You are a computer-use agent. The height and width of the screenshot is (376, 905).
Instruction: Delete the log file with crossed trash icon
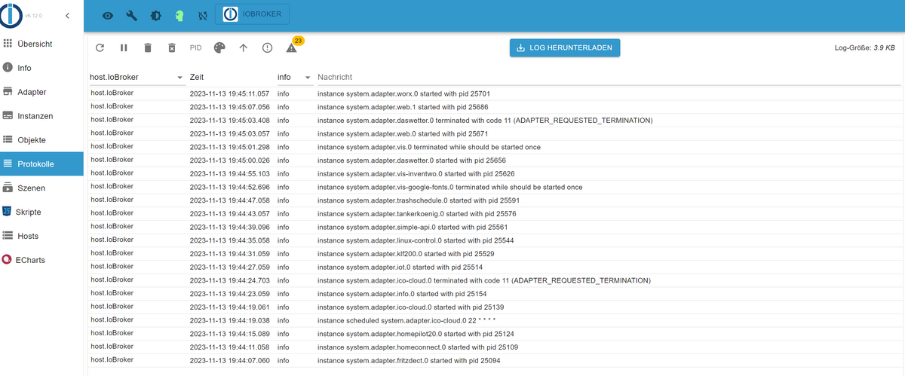(x=172, y=47)
